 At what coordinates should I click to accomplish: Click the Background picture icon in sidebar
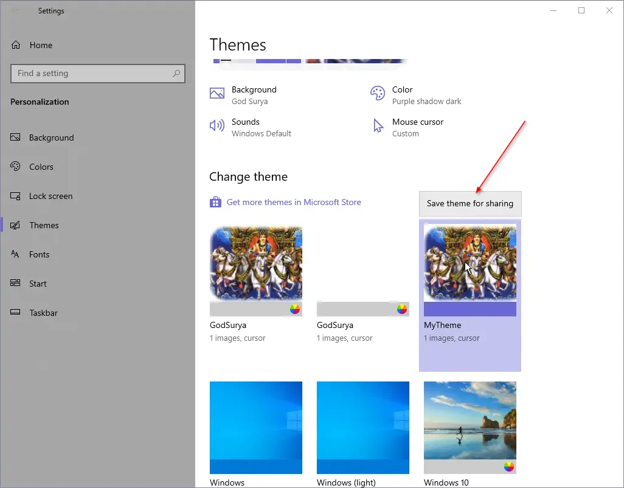pyautogui.click(x=15, y=138)
